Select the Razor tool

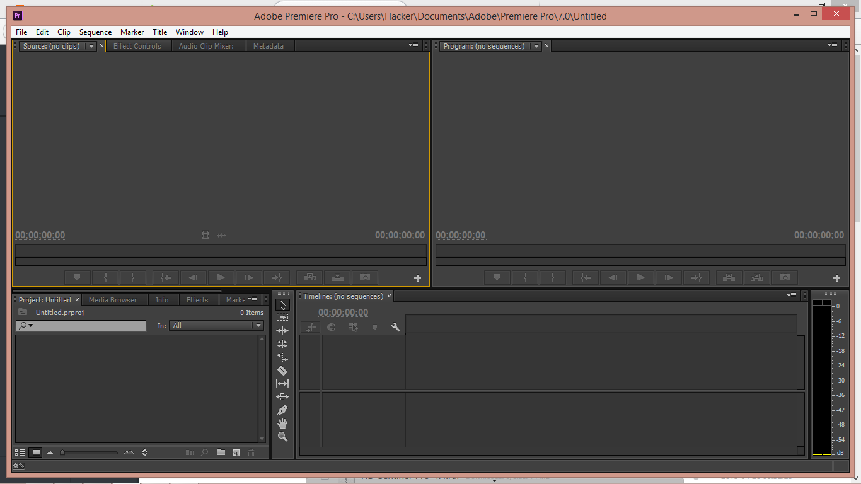(282, 371)
